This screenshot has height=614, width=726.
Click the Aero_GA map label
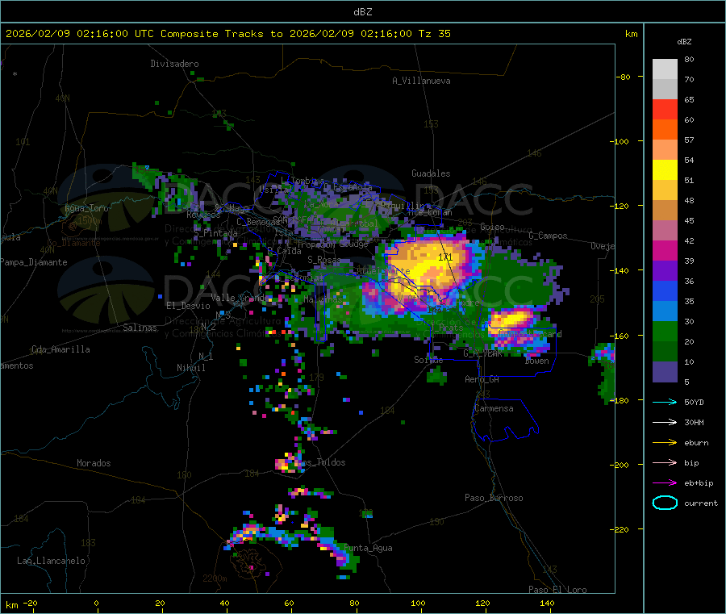pyautogui.click(x=482, y=379)
